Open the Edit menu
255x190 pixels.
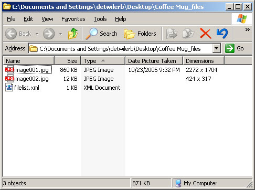(28, 19)
